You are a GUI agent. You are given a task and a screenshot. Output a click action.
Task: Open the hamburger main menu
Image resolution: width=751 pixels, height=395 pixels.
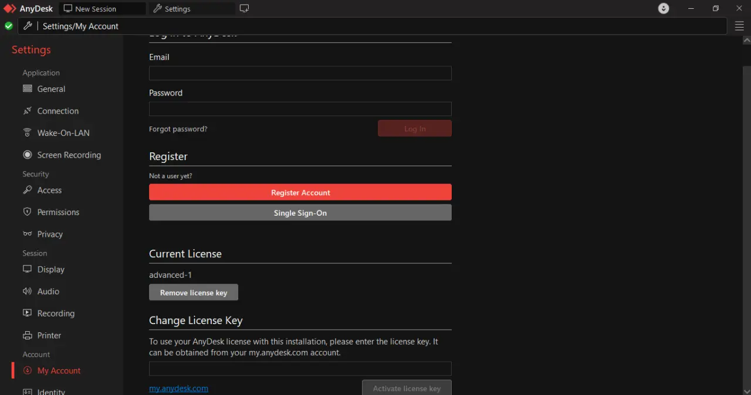click(x=739, y=26)
